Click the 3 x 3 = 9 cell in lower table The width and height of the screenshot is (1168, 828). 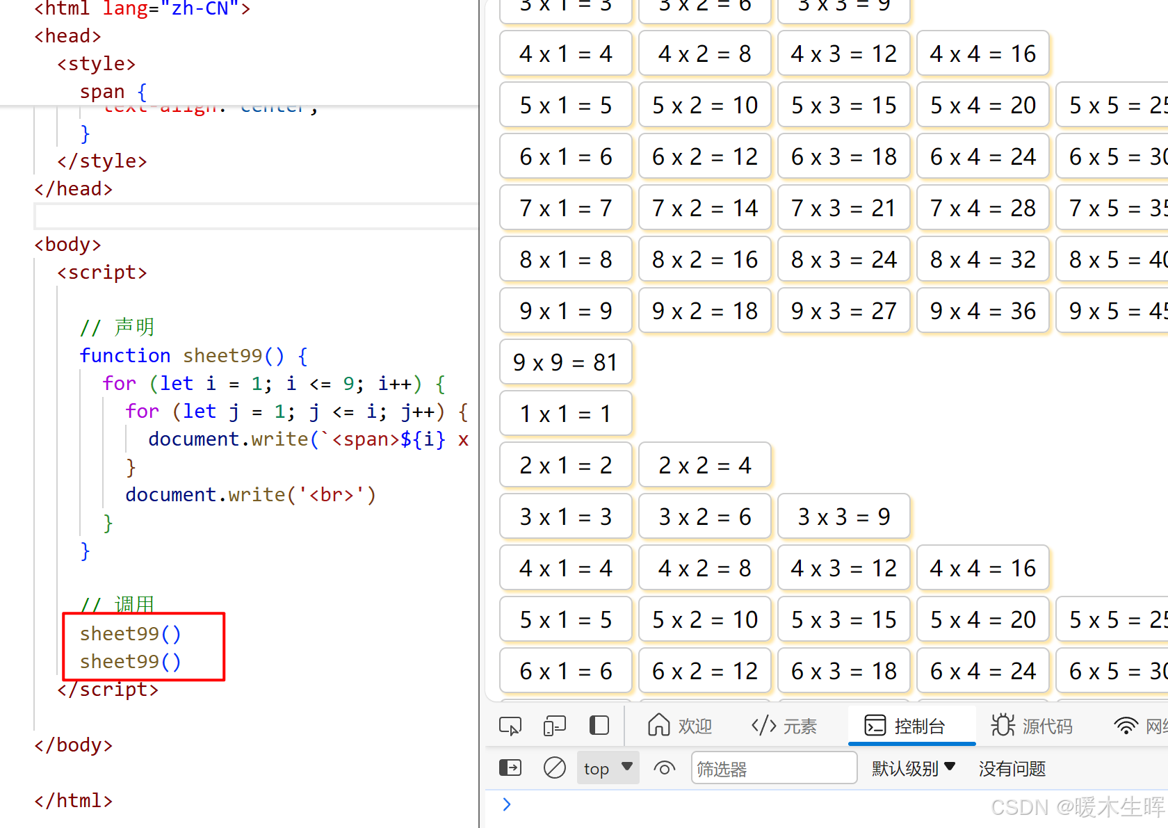pyautogui.click(x=844, y=517)
